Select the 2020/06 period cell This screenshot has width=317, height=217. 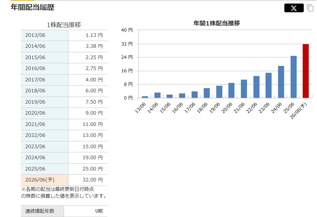(45, 113)
